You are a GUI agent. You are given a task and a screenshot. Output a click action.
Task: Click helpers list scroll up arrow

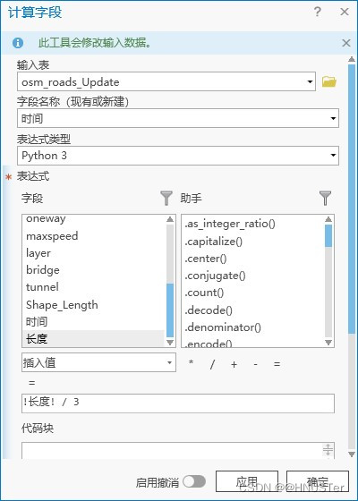[x=328, y=219]
